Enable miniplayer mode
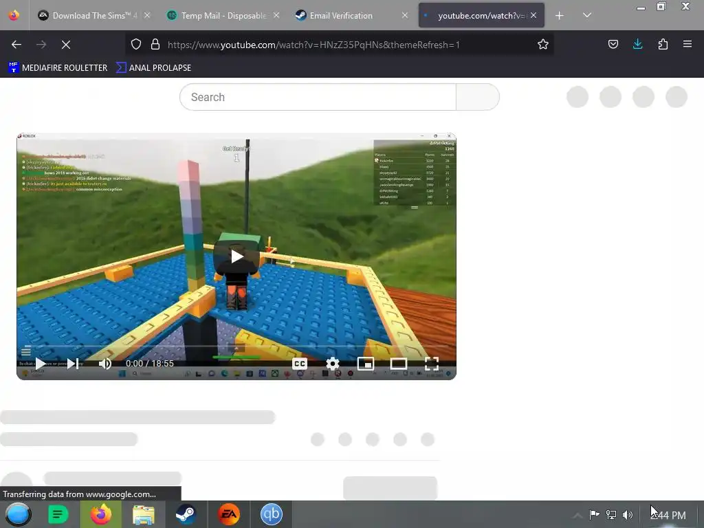The height and width of the screenshot is (528, 704). tap(366, 364)
